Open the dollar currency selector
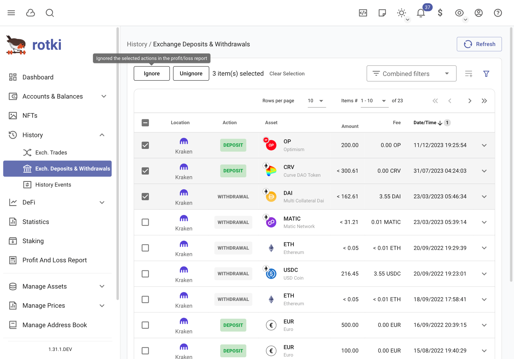 point(440,13)
